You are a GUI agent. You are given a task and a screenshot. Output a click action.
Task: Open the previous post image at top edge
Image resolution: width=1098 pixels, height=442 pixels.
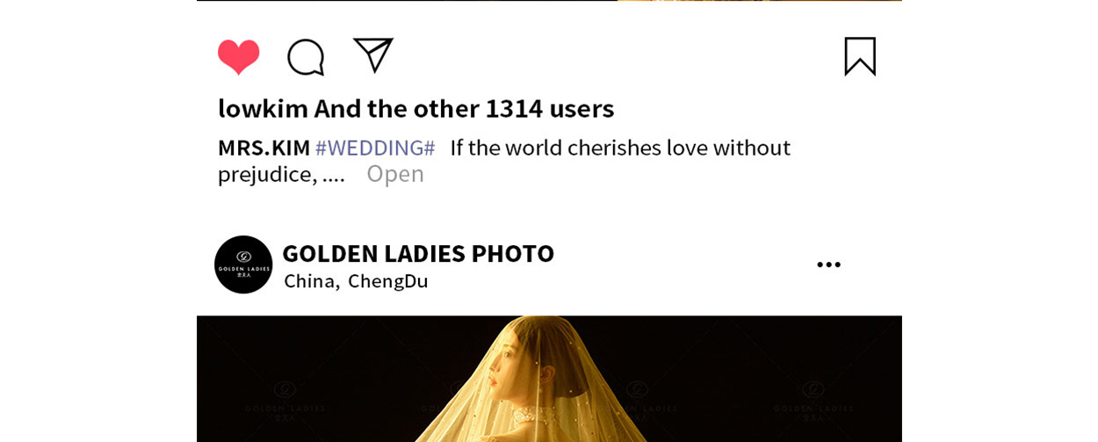tap(549, 1)
